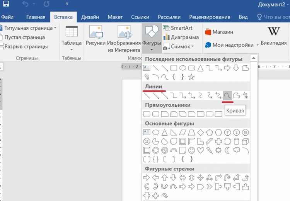The image size is (290, 201).
Task: Switch to the Главная tab
Action: coord(36,17)
